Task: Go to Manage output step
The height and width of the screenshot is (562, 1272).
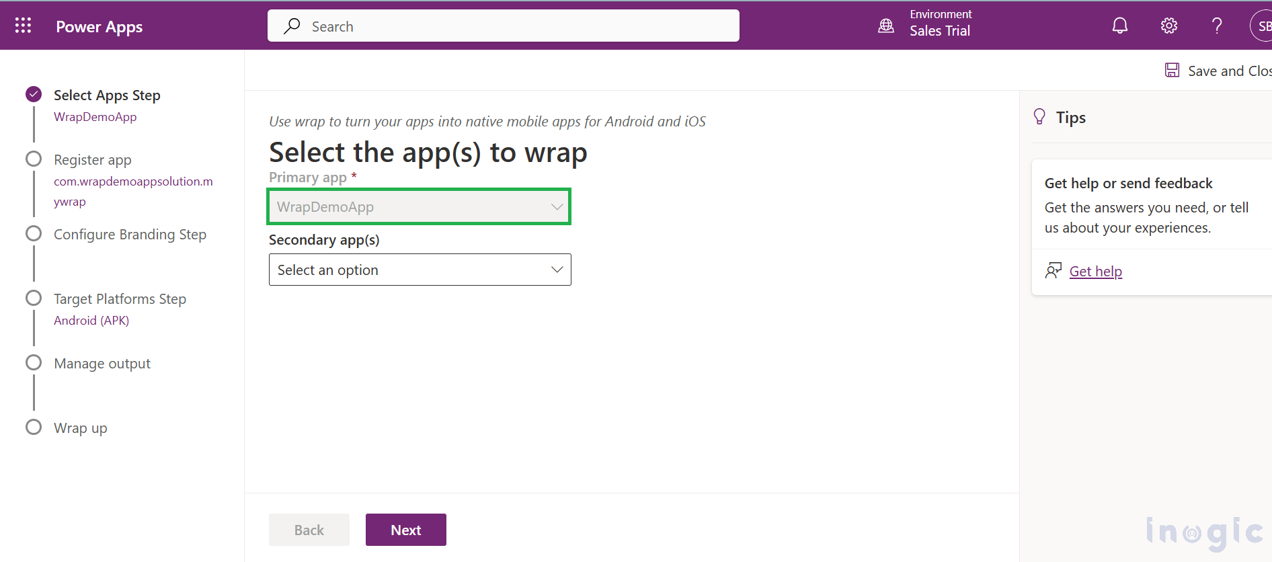Action: pos(102,363)
